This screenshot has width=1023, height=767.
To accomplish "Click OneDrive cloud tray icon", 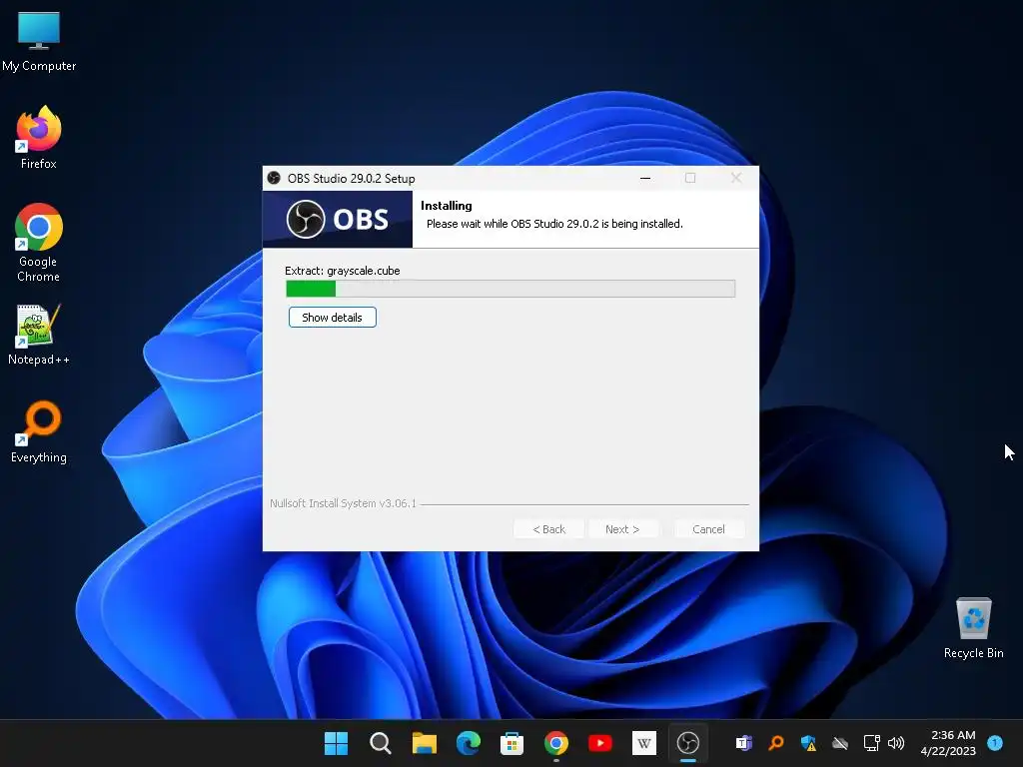I will pos(840,743).
